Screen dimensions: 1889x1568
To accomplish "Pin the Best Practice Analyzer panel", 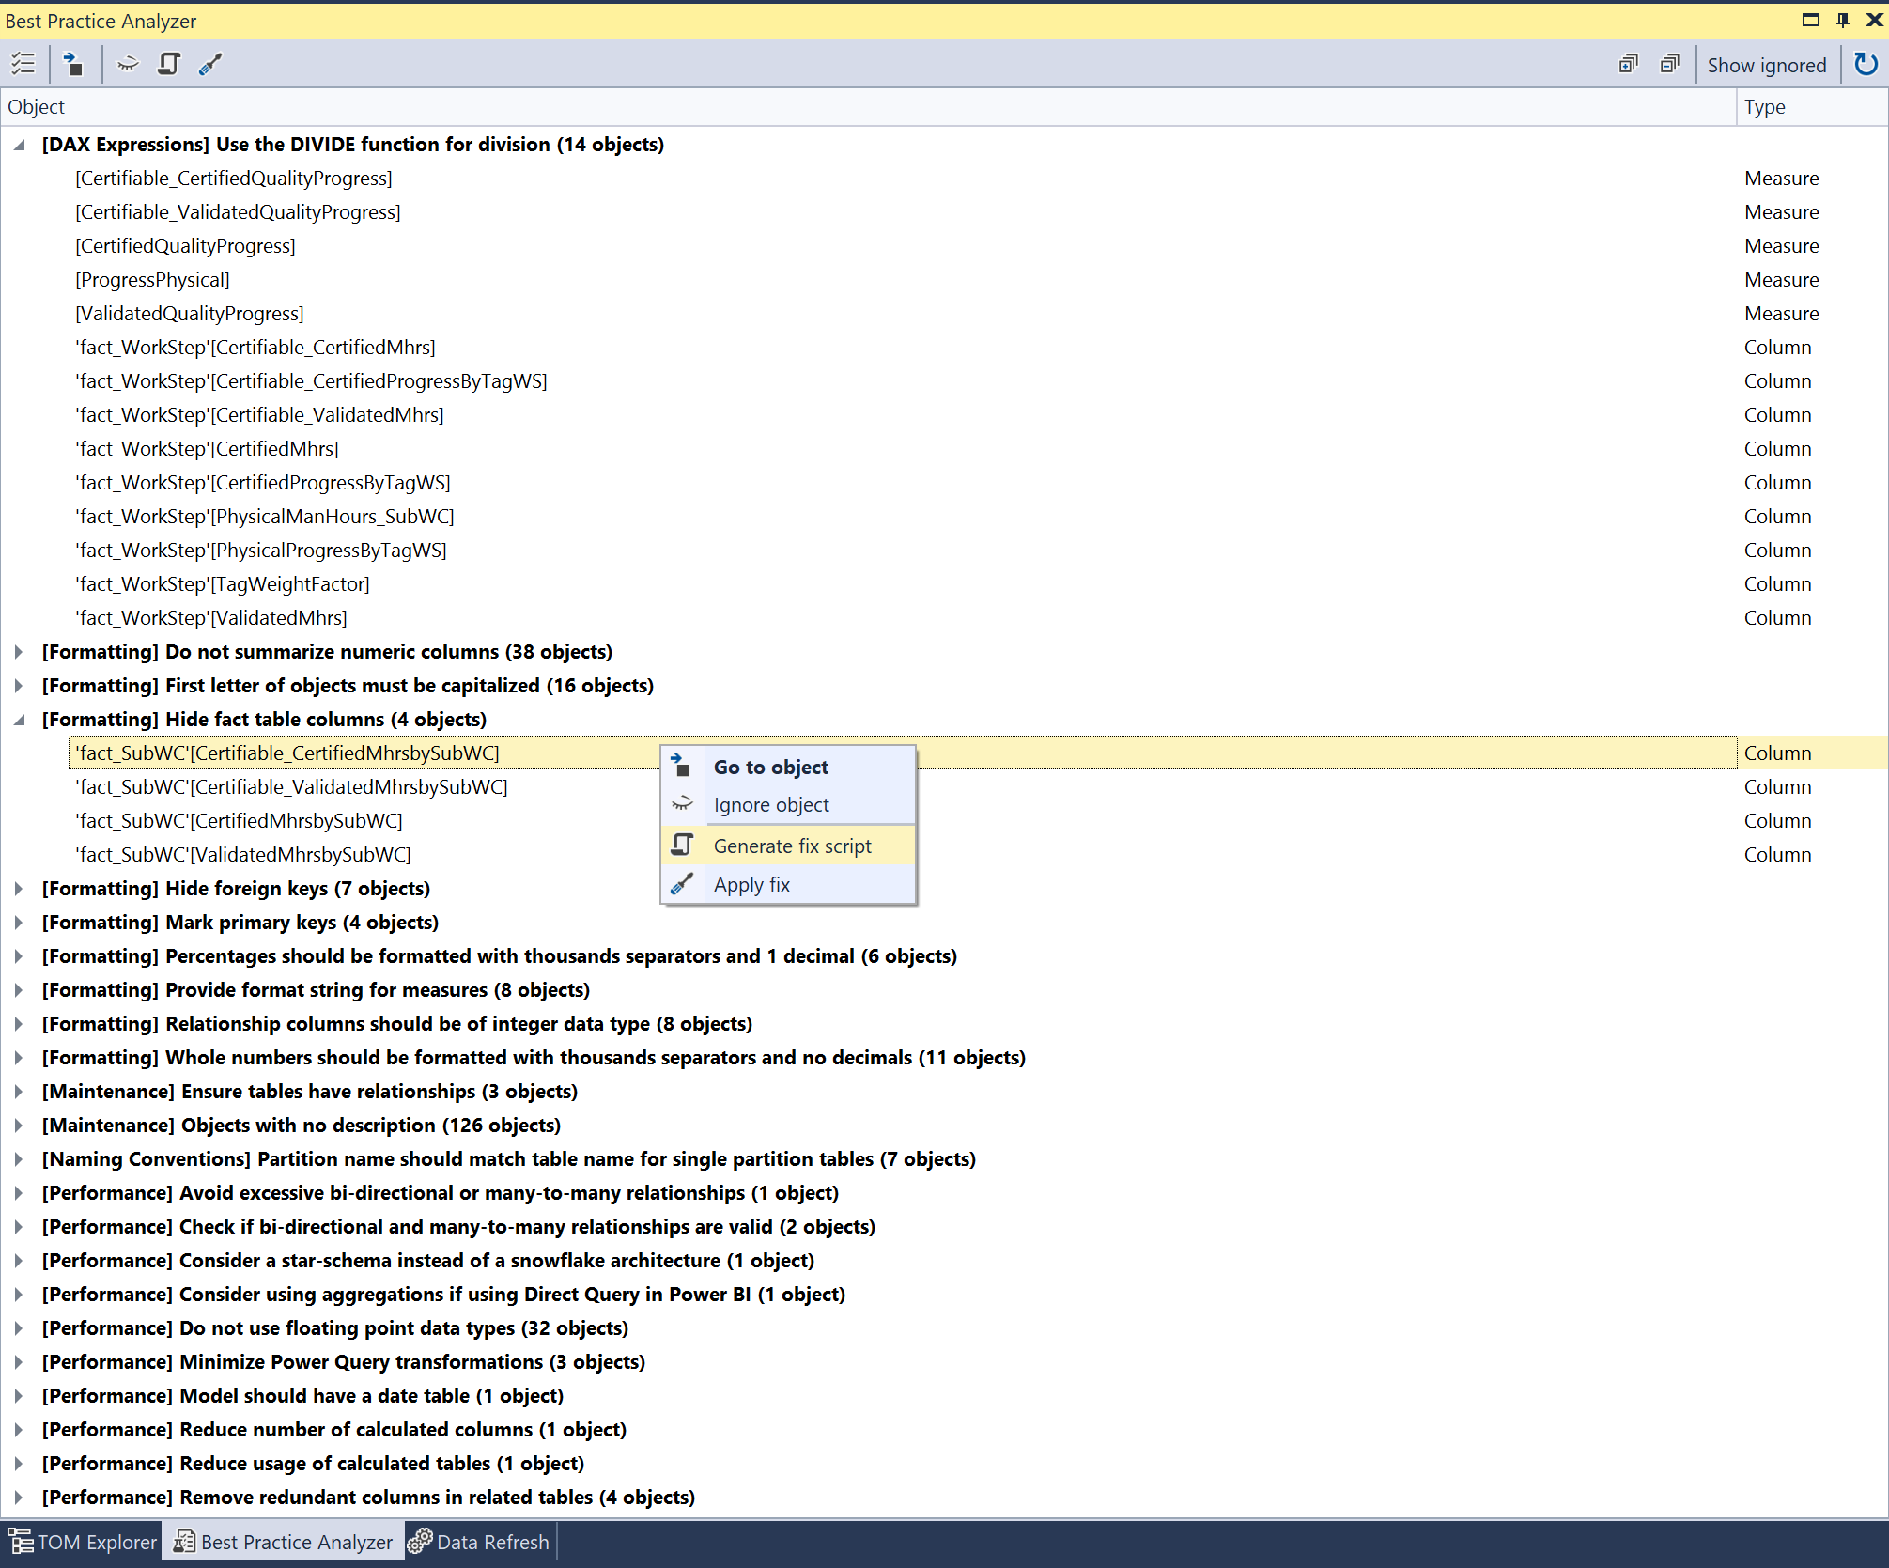I will pyautogui.click(x=1843, y=20).
